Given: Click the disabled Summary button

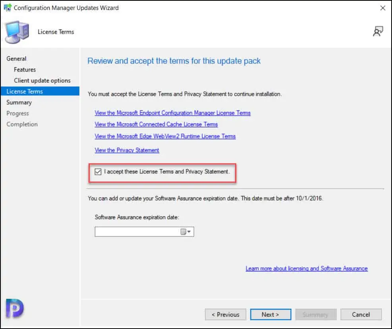Looking at the screenshot, I should point(316,314).
